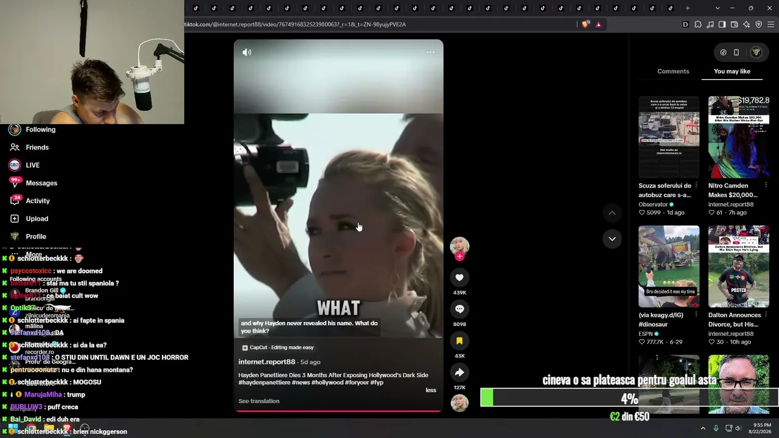
Task: Open LIVE in the sidebar
Action: pyautogui.click(x=32, y=165)
